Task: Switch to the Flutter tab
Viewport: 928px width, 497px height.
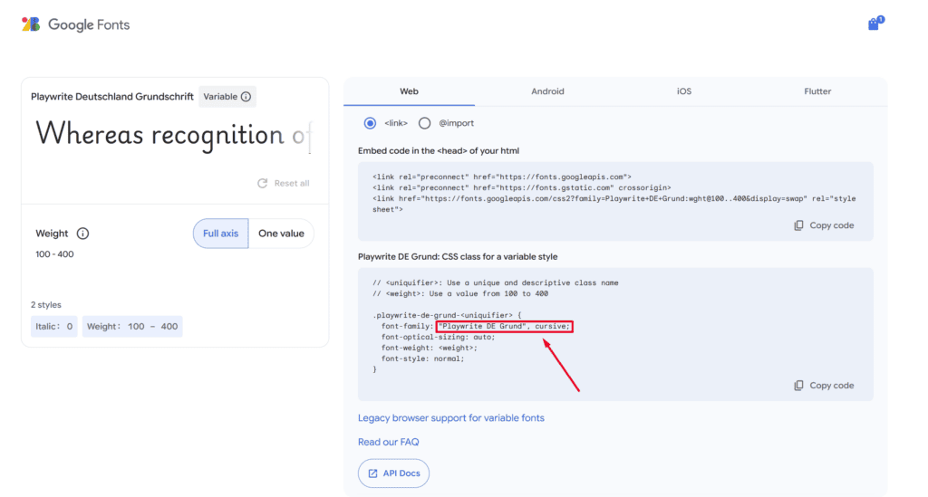Action: tap(817, 91)
